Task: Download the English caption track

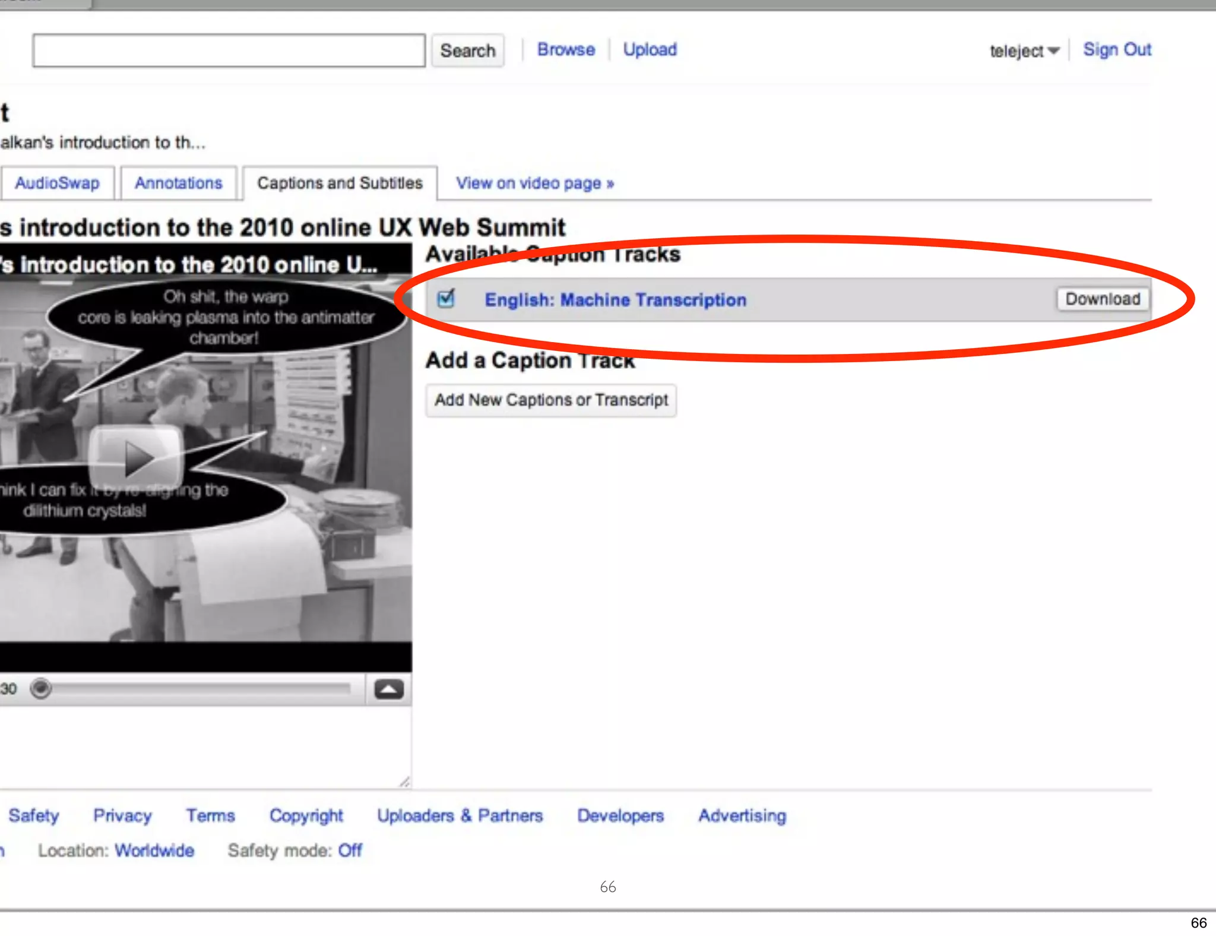Action: click(1102, 299)
